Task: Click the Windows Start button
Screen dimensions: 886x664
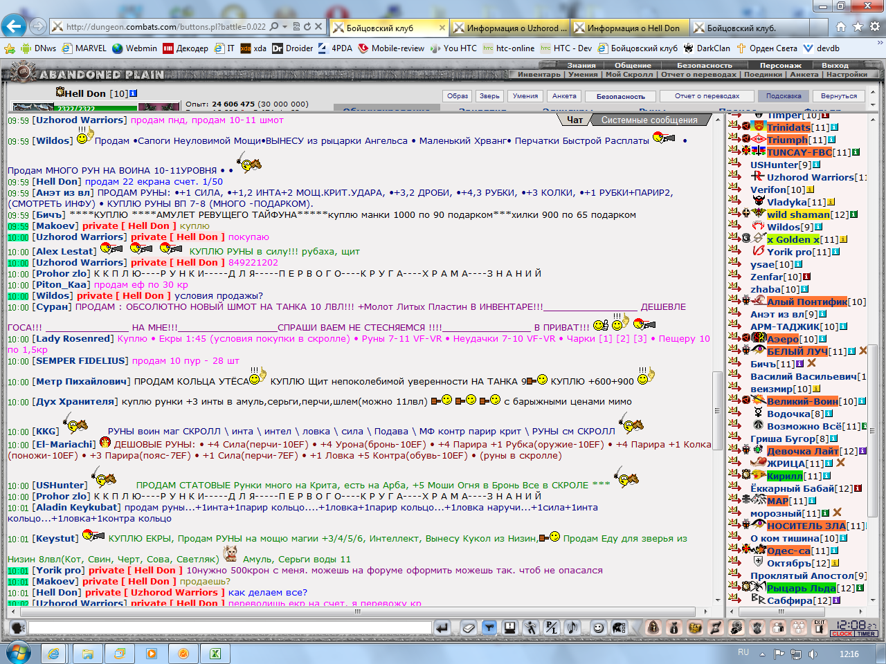Action: pos(18,652)
